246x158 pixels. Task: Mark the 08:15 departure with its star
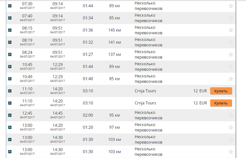231,30
